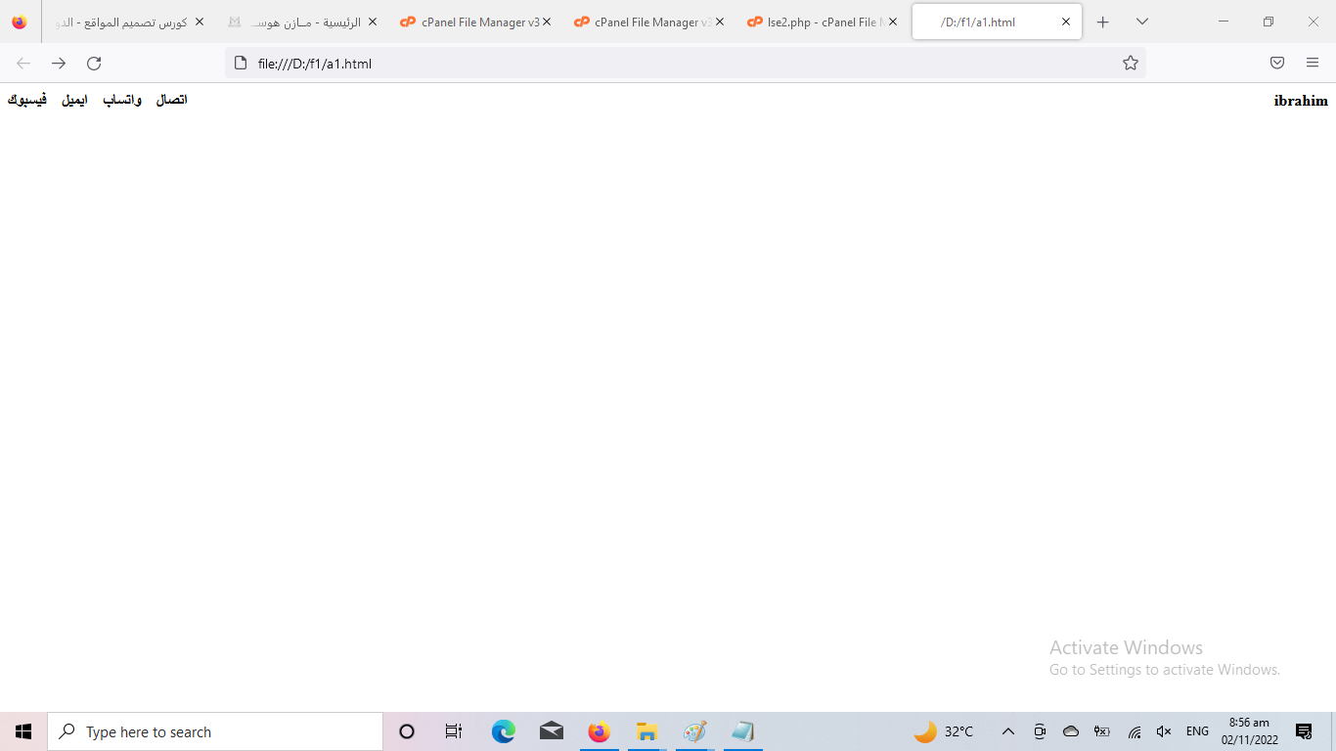Click the واتساب link on the page
1336x751 pixels.
click(x=122, y=100)
